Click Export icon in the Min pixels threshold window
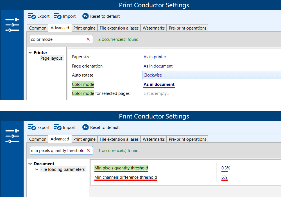Image resolution: width=281 pixels, height=197 pixels. (x=32, y=127)
